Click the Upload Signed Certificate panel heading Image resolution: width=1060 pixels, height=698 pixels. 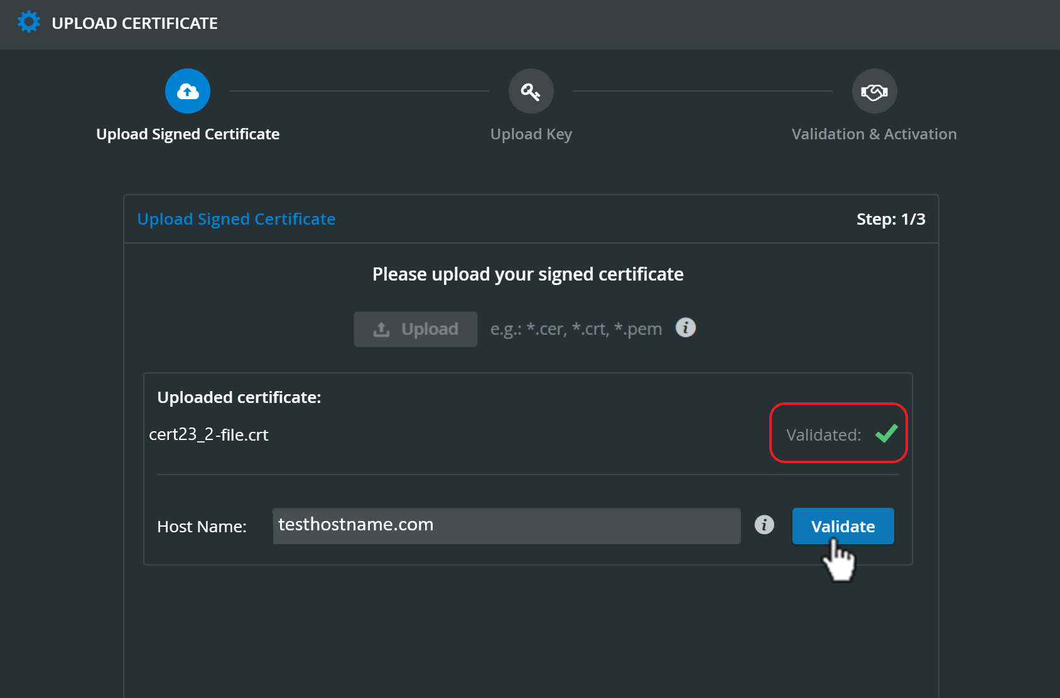pyautogui.click(x=236, y=219)
